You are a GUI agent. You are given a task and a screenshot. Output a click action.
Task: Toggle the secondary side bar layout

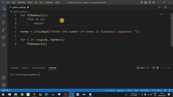point(149,2)
